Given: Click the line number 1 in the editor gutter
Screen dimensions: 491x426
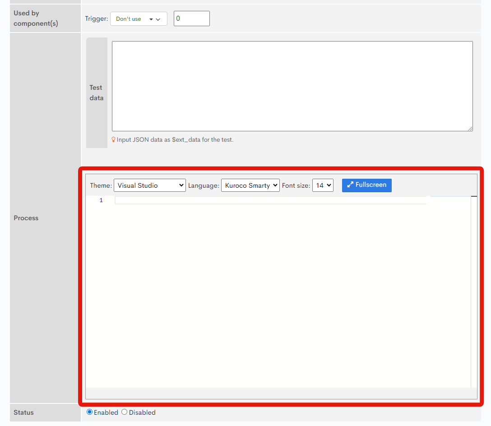Looking at the screenshot, I should click(101, 200).
